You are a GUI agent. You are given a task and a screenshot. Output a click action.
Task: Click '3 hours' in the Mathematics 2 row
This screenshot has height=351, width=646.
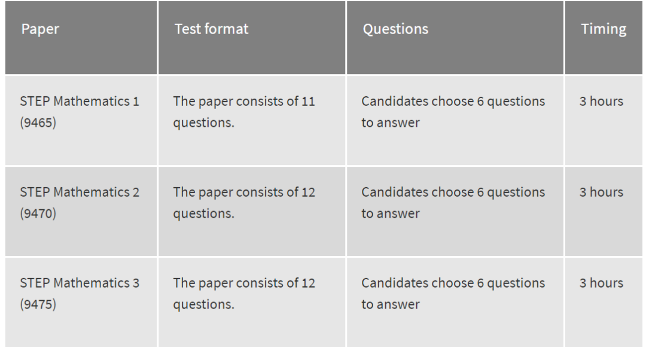click(601, 192)
